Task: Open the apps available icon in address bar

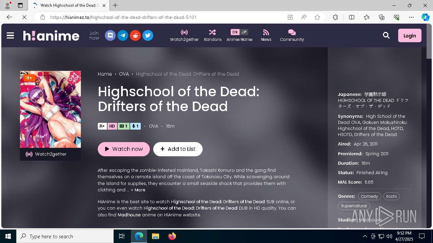Action: [290, 17]
